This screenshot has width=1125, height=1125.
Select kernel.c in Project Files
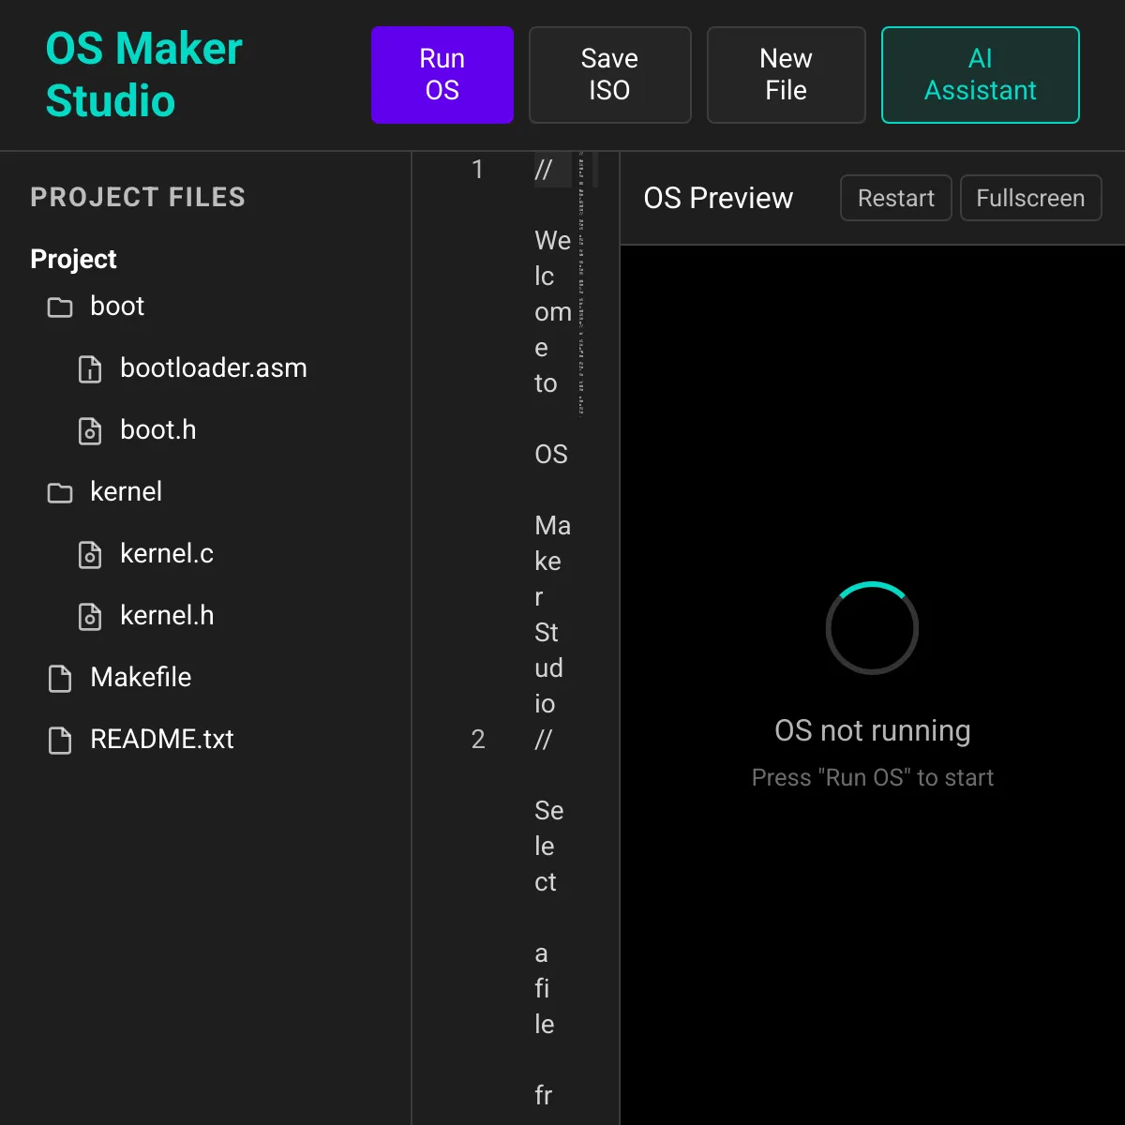click(x=167, y=555)
